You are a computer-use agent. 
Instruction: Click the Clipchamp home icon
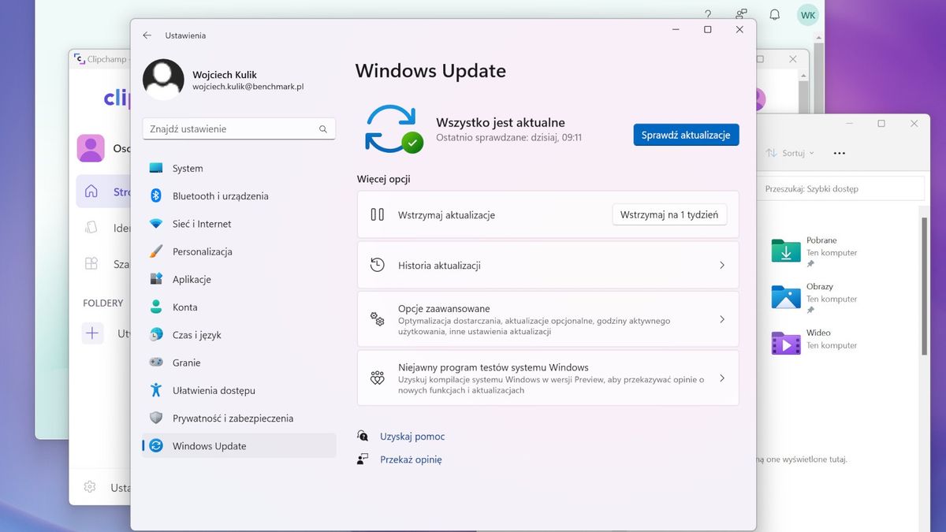coord(91,191)
